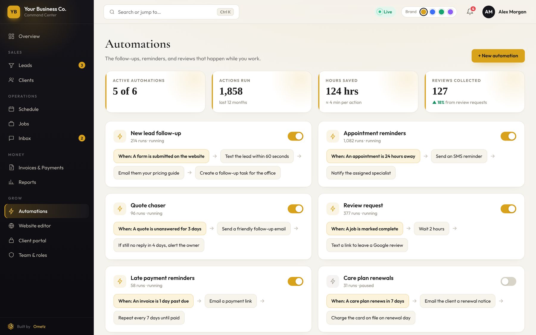Click the step "Wait 2 hours"
The height and width of the screenshot is (335, 536).
[431, 229]
